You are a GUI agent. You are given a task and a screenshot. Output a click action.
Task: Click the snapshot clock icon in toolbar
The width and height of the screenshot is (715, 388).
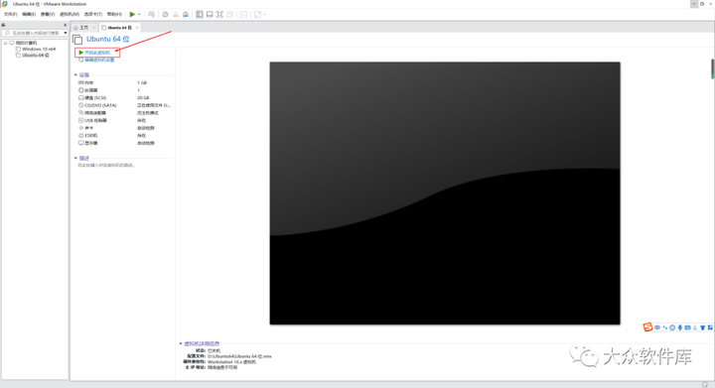click(166, 15)
